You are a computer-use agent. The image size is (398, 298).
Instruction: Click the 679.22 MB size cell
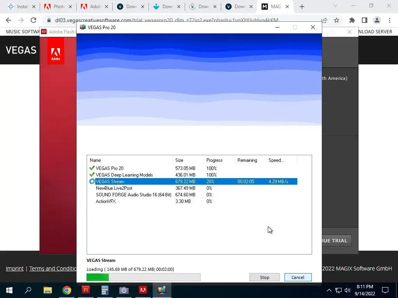click(185, 182)
